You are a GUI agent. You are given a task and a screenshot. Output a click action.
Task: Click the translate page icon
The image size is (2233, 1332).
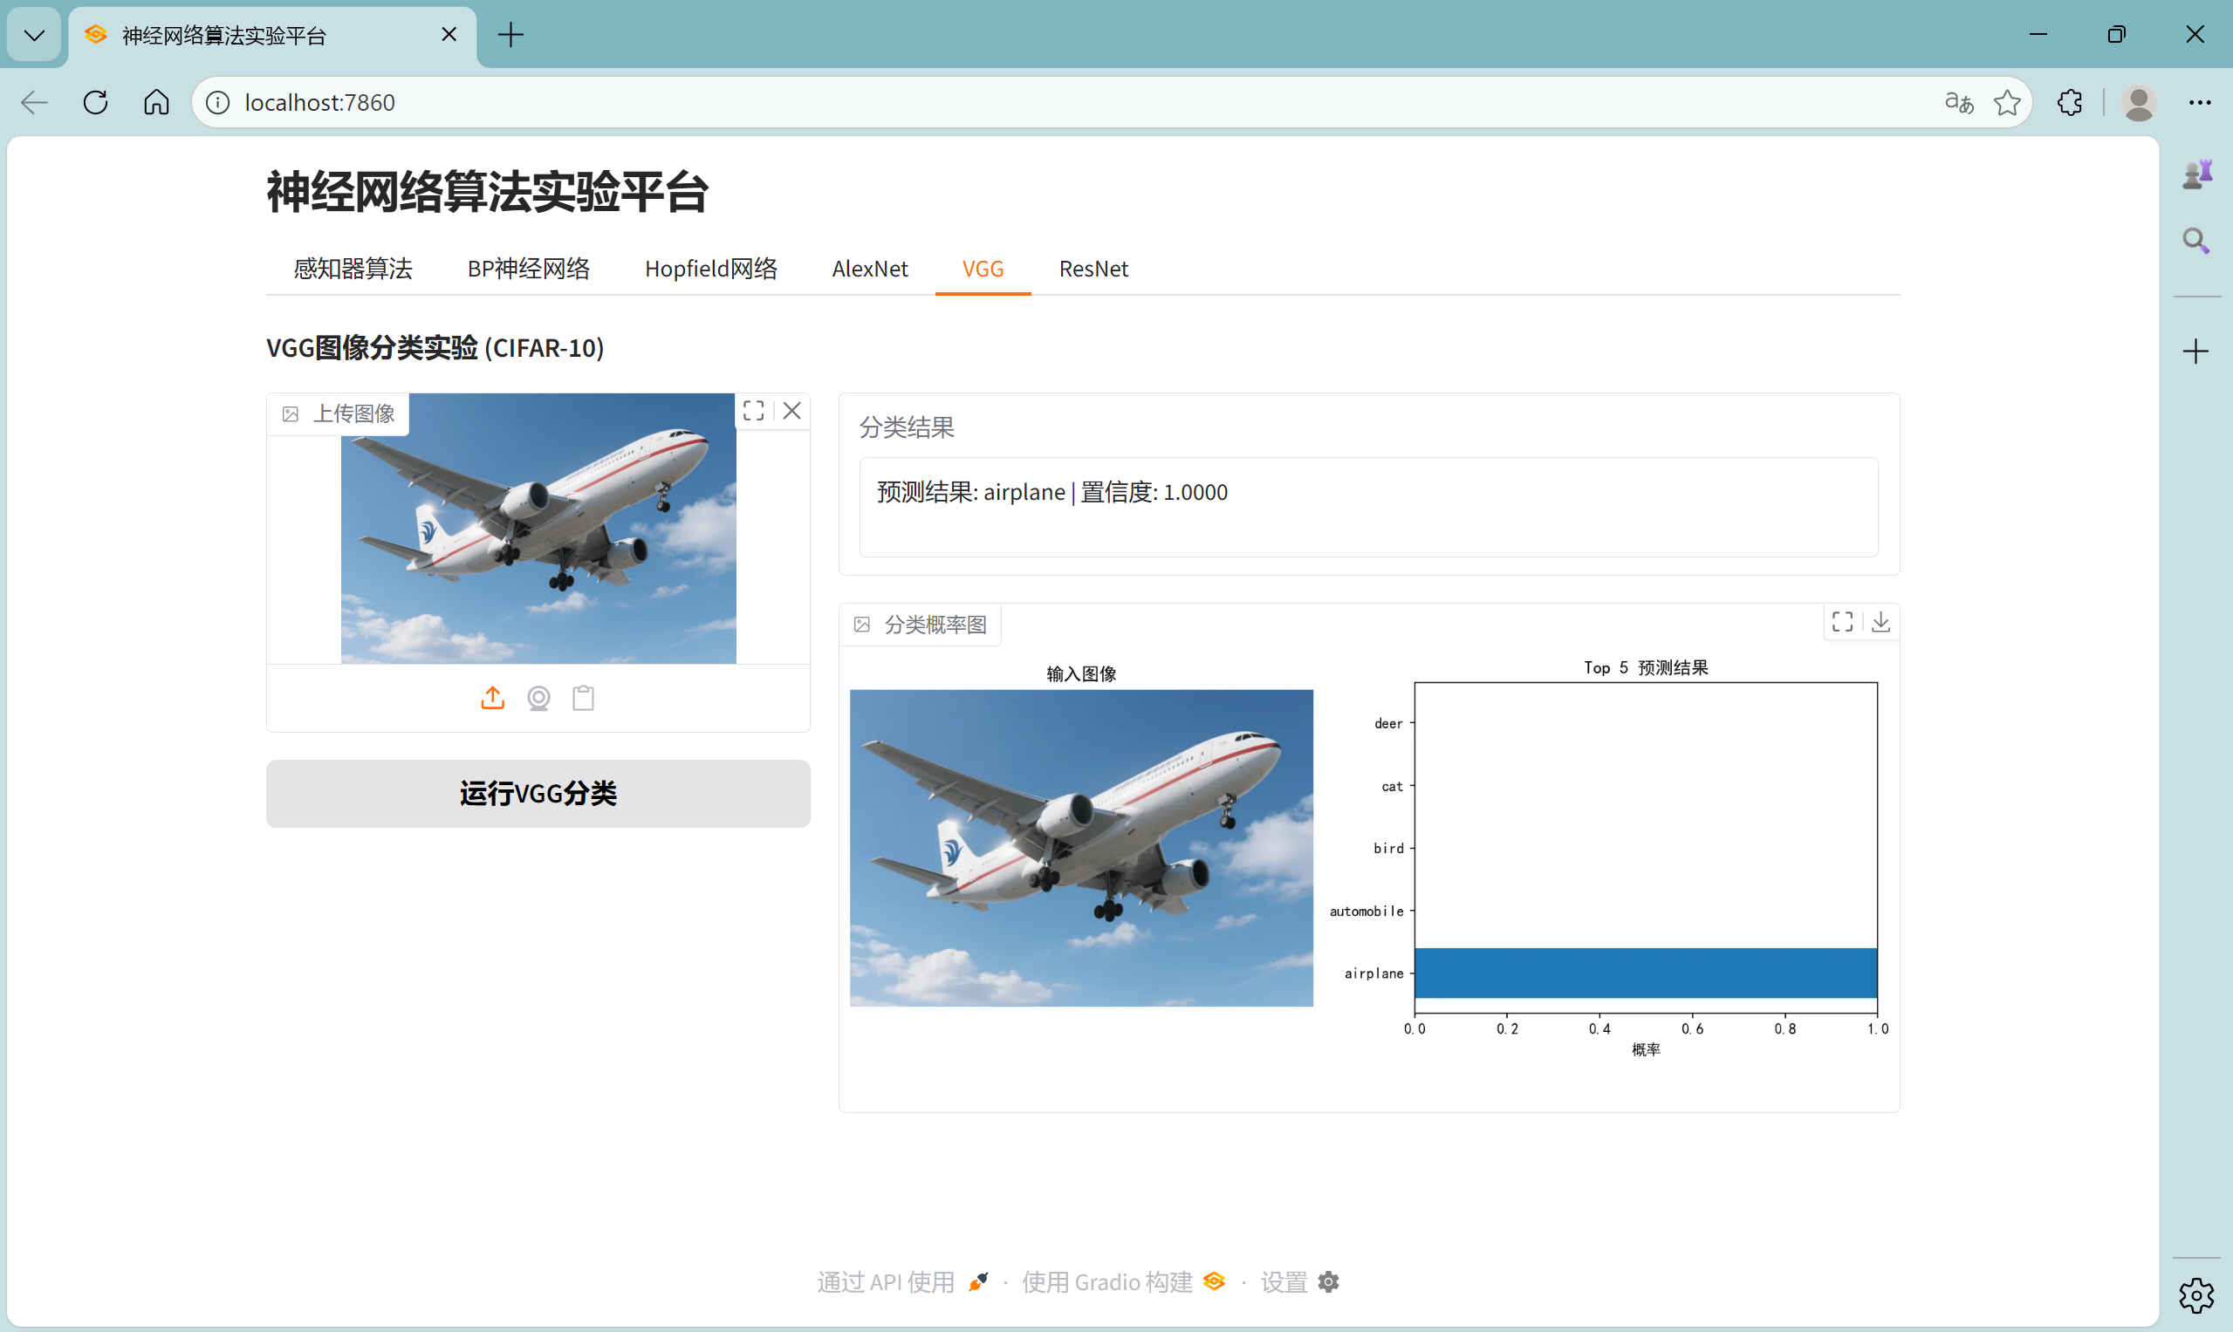[1958, 102]
